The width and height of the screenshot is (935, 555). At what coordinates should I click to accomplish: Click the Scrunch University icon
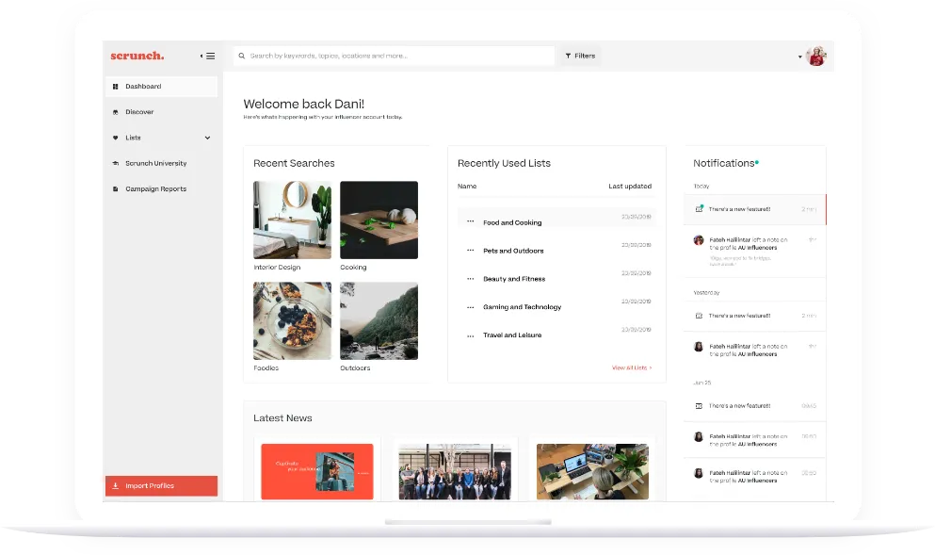[115, 164]
